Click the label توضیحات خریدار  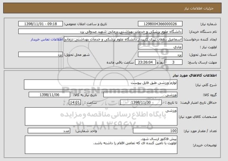tap(205, 145)
